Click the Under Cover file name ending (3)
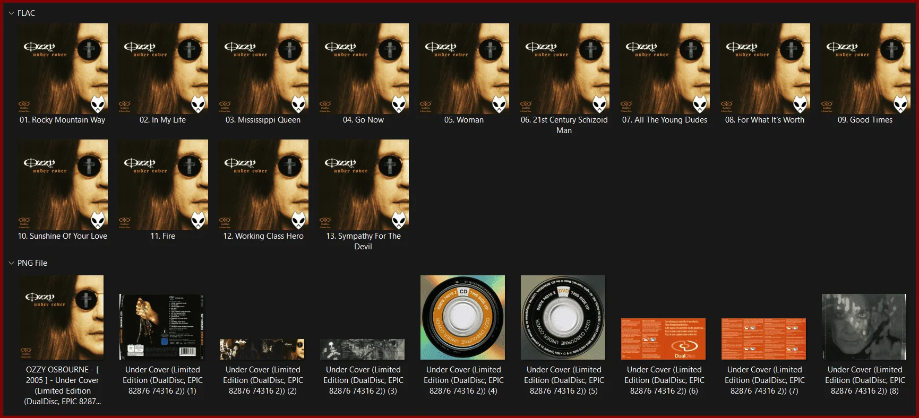The height and width of the screenshot is (418, 919). pyautogui.click(x=364, y=380)
